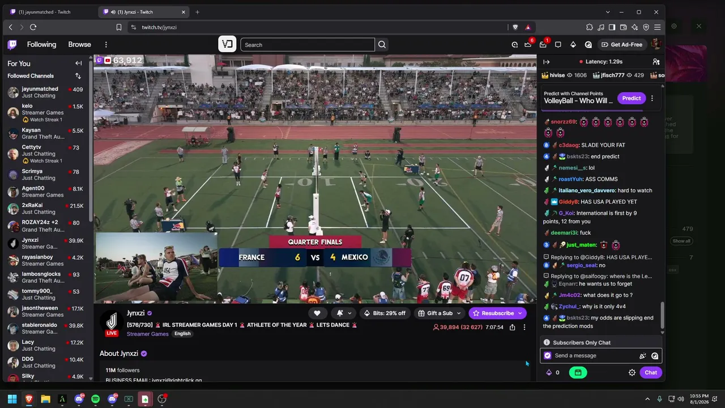
Task: Open the Twitch more menu dots
Action: pos(106,45)
